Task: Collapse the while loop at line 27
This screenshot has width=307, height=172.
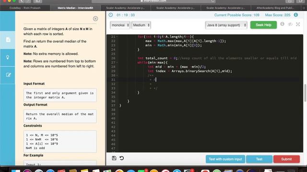Action: [x=117, y=63]
